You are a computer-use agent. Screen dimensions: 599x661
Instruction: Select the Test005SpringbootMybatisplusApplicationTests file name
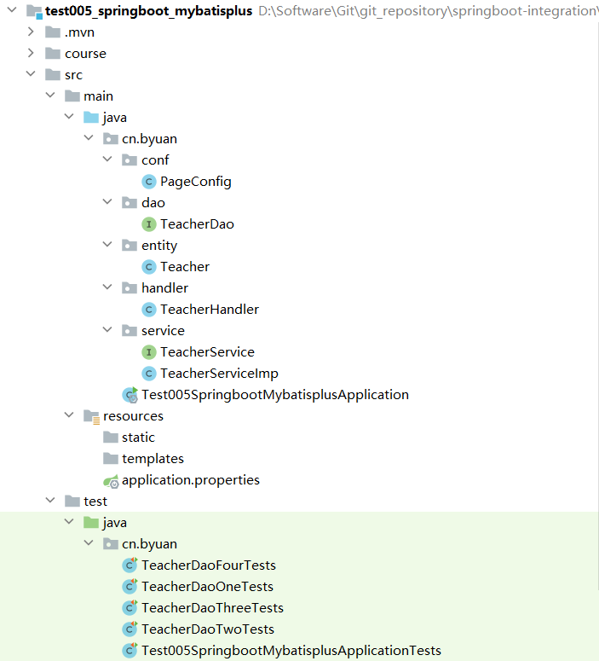pos(291,651)
